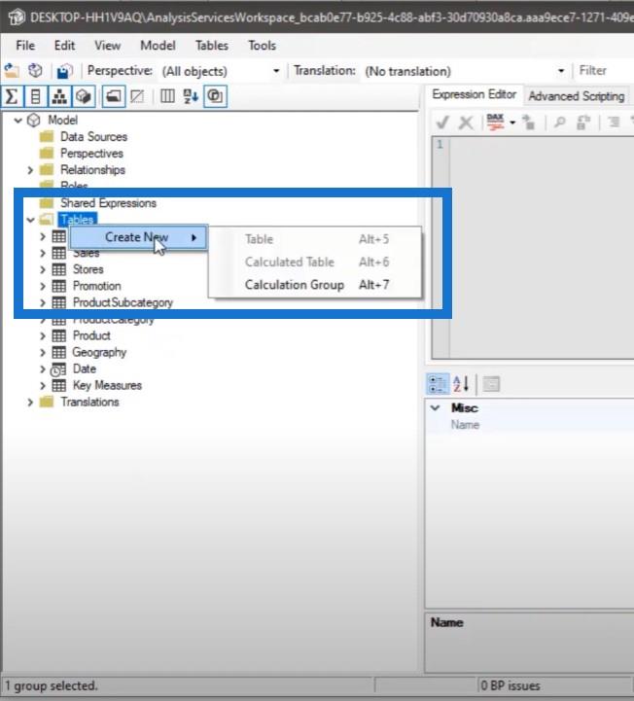
Task: Click the Property Pages icon
Action: (491, 384)
